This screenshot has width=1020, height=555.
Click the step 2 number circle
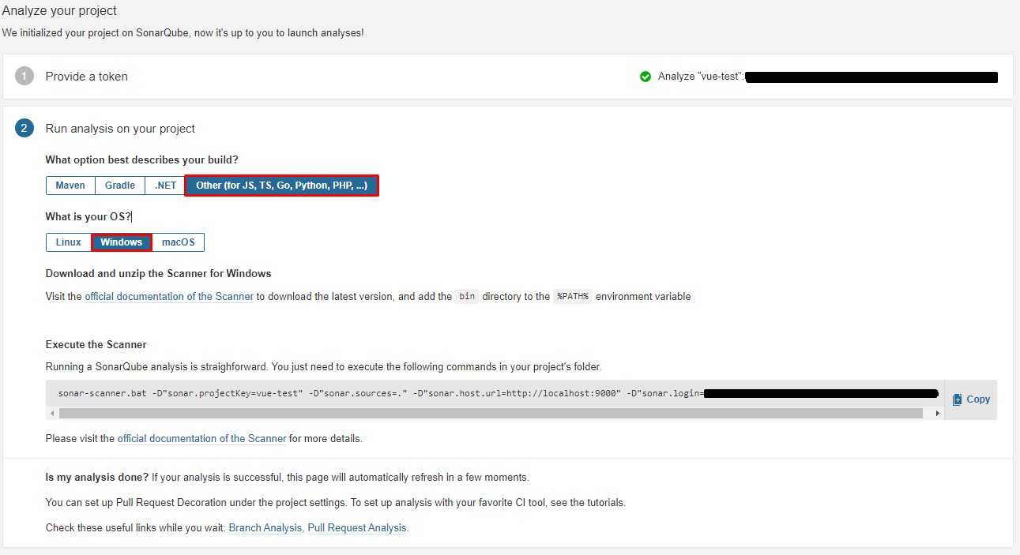point(24,128)
